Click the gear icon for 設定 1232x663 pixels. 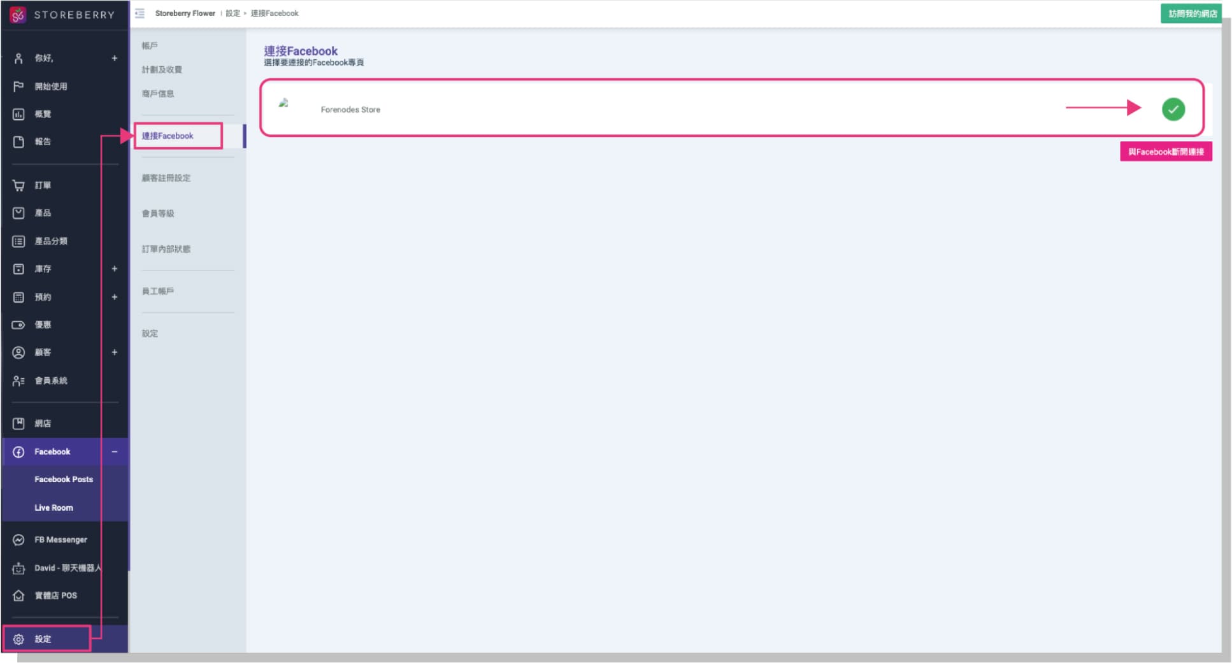18,639
